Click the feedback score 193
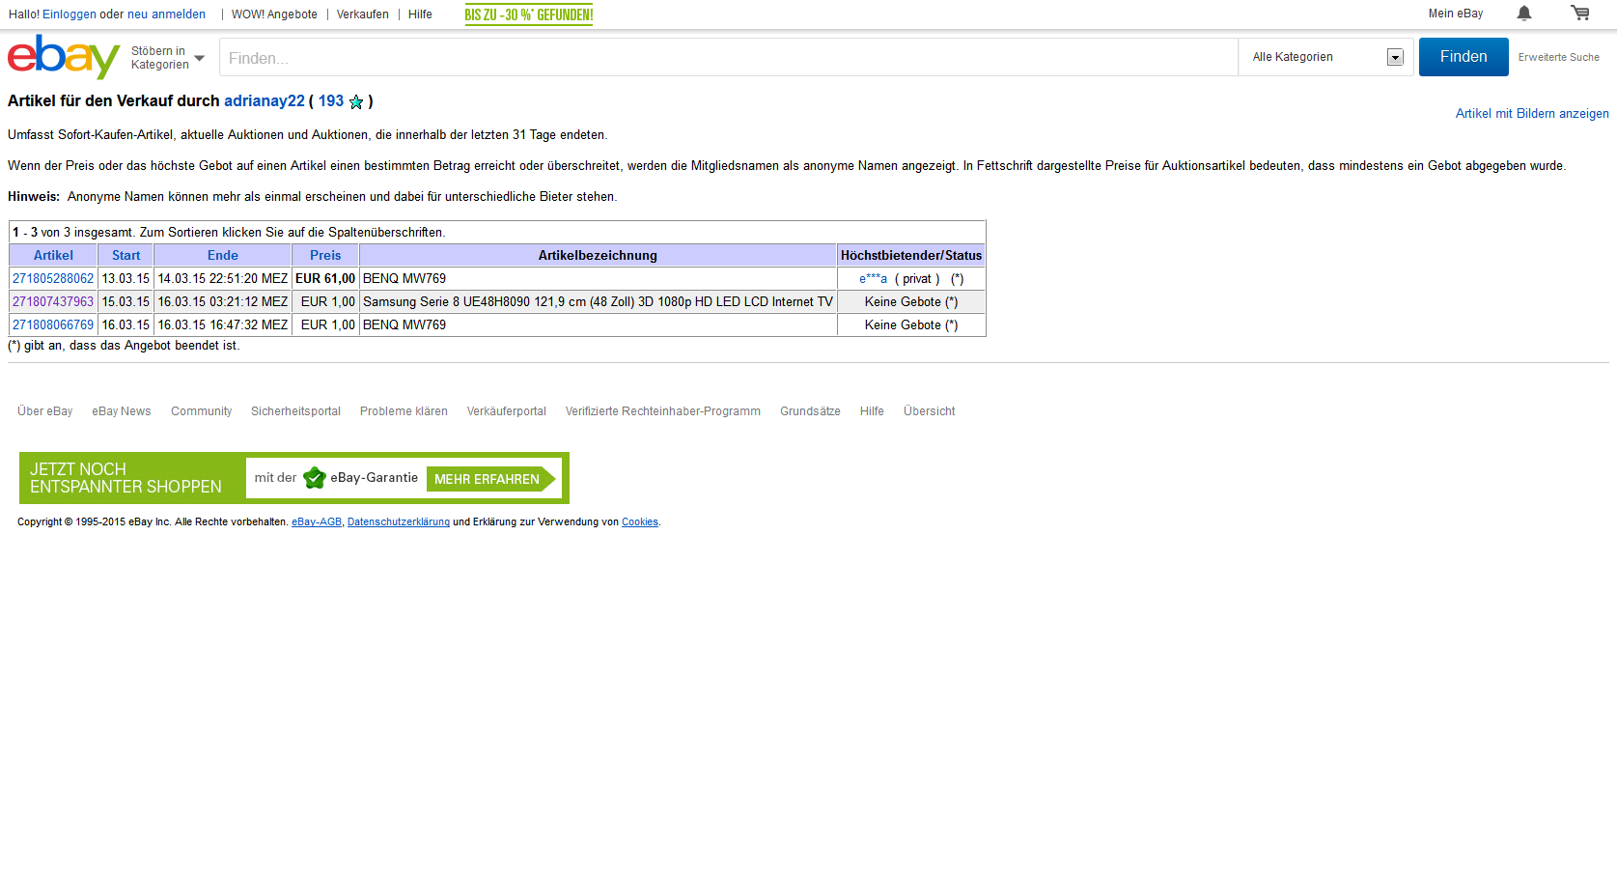Image resolution: width=1617 pixels, height=873 pixels. tap(331, 101)
